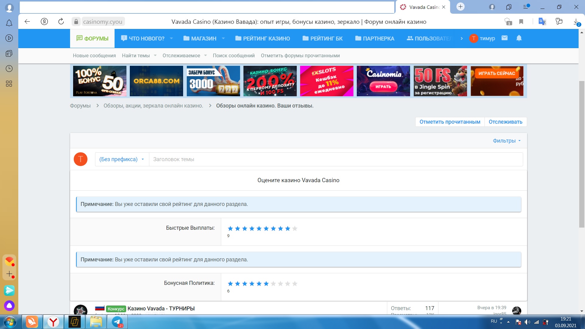
Task: Open Yandex browser taskbar icon
Action: tap(53, 322)
